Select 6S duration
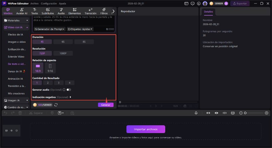The width and height of the screenshot is (272, 148). pos(63,42)
